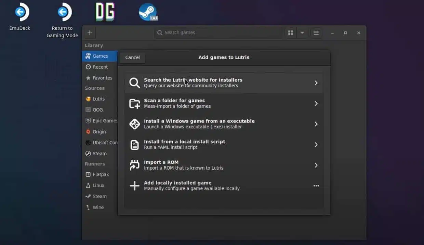Open the view options dropdown arrow

(x=302, y=33)
